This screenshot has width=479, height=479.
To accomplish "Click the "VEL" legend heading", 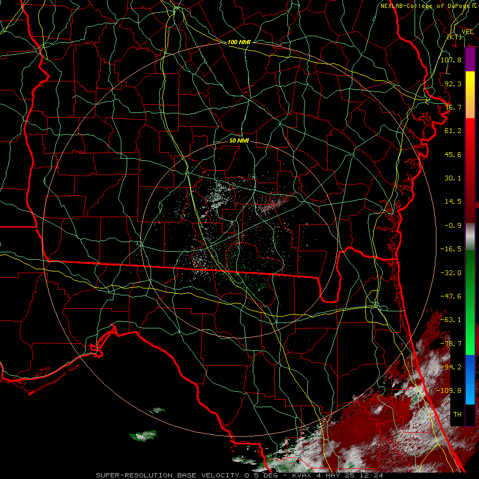I will point(467,32).
